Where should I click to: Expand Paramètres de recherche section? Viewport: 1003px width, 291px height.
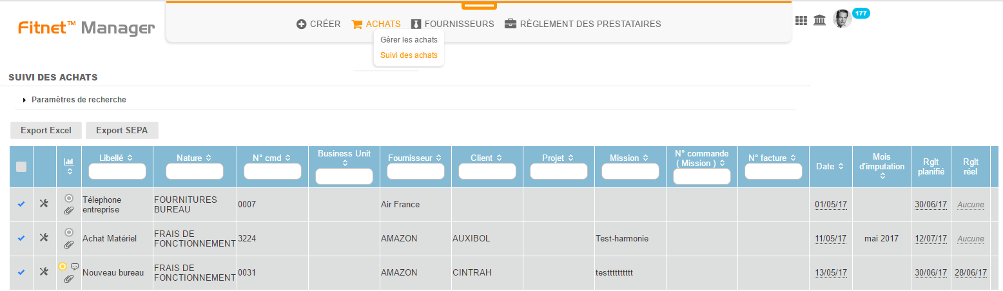point(79,100)
